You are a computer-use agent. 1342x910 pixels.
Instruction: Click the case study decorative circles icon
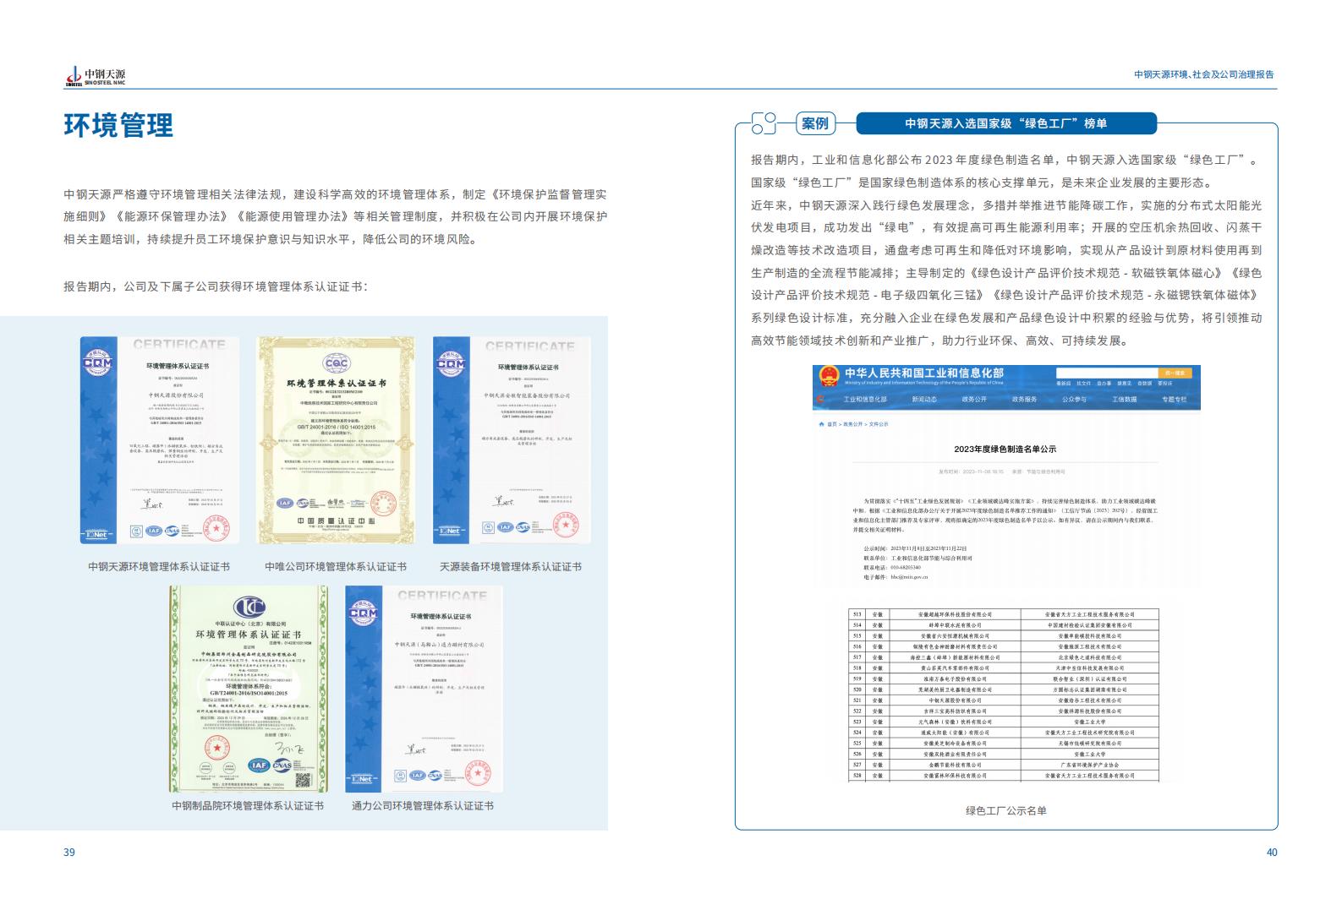pyautogui.click(x=764, y=123)
